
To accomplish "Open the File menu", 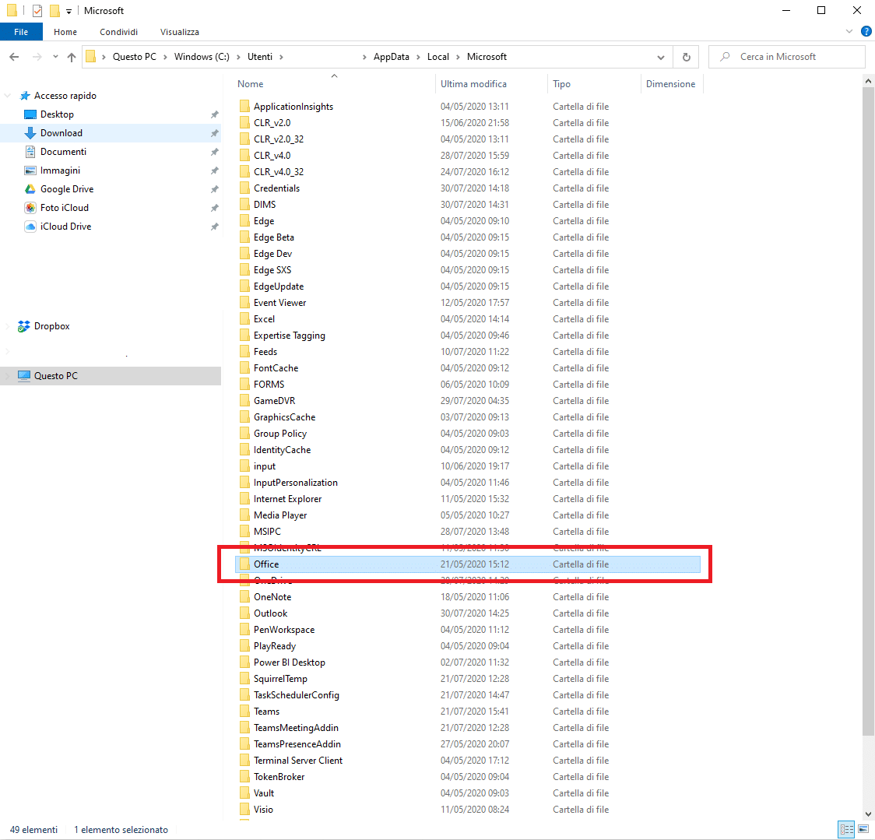I will 21,32.
